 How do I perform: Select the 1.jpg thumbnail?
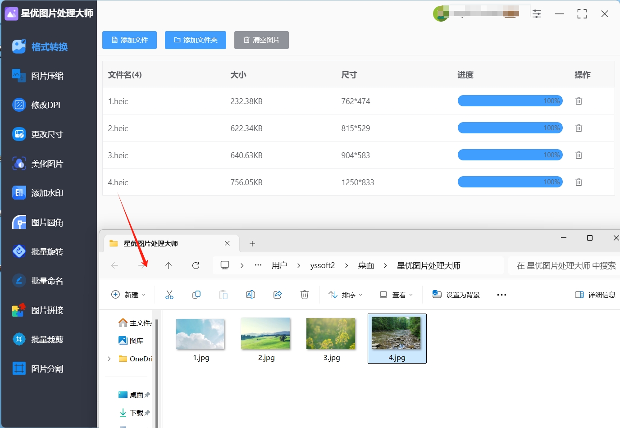(201, 334)
